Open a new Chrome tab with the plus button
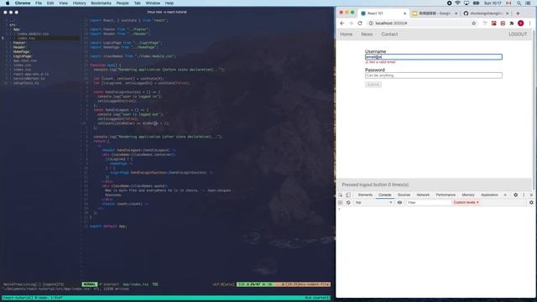Viewport: 537px width, 302px height. (518, 13)
